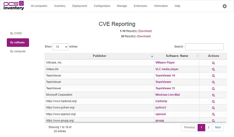The image size is (234, 137).
Task: Sort by Software: Name column arrows
Action: tap(197, 56)
